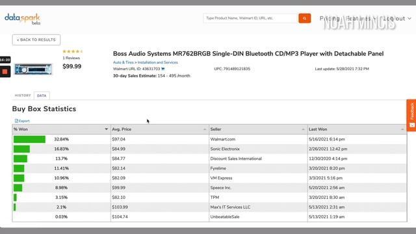The height and width of the screenshot is (234, 416).
Task: Click the 5/13/2021 1:19 am date
Action: coord(326,216)
